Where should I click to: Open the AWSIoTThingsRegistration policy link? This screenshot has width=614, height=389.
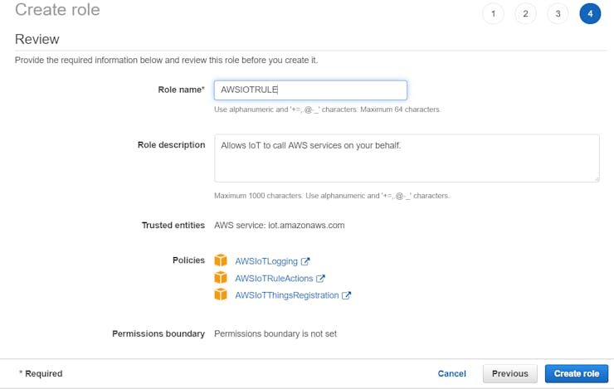[287, 295]
